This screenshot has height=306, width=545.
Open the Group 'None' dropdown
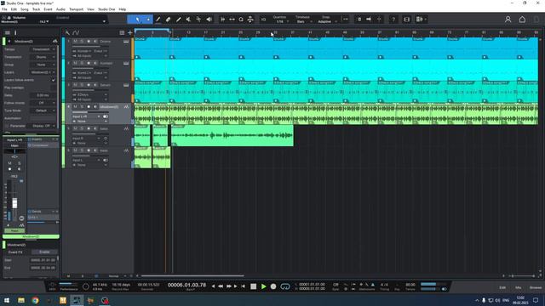[x=43, y=65]
